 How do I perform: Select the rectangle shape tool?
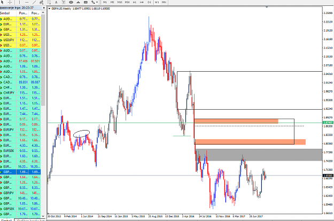pos(86,2)
